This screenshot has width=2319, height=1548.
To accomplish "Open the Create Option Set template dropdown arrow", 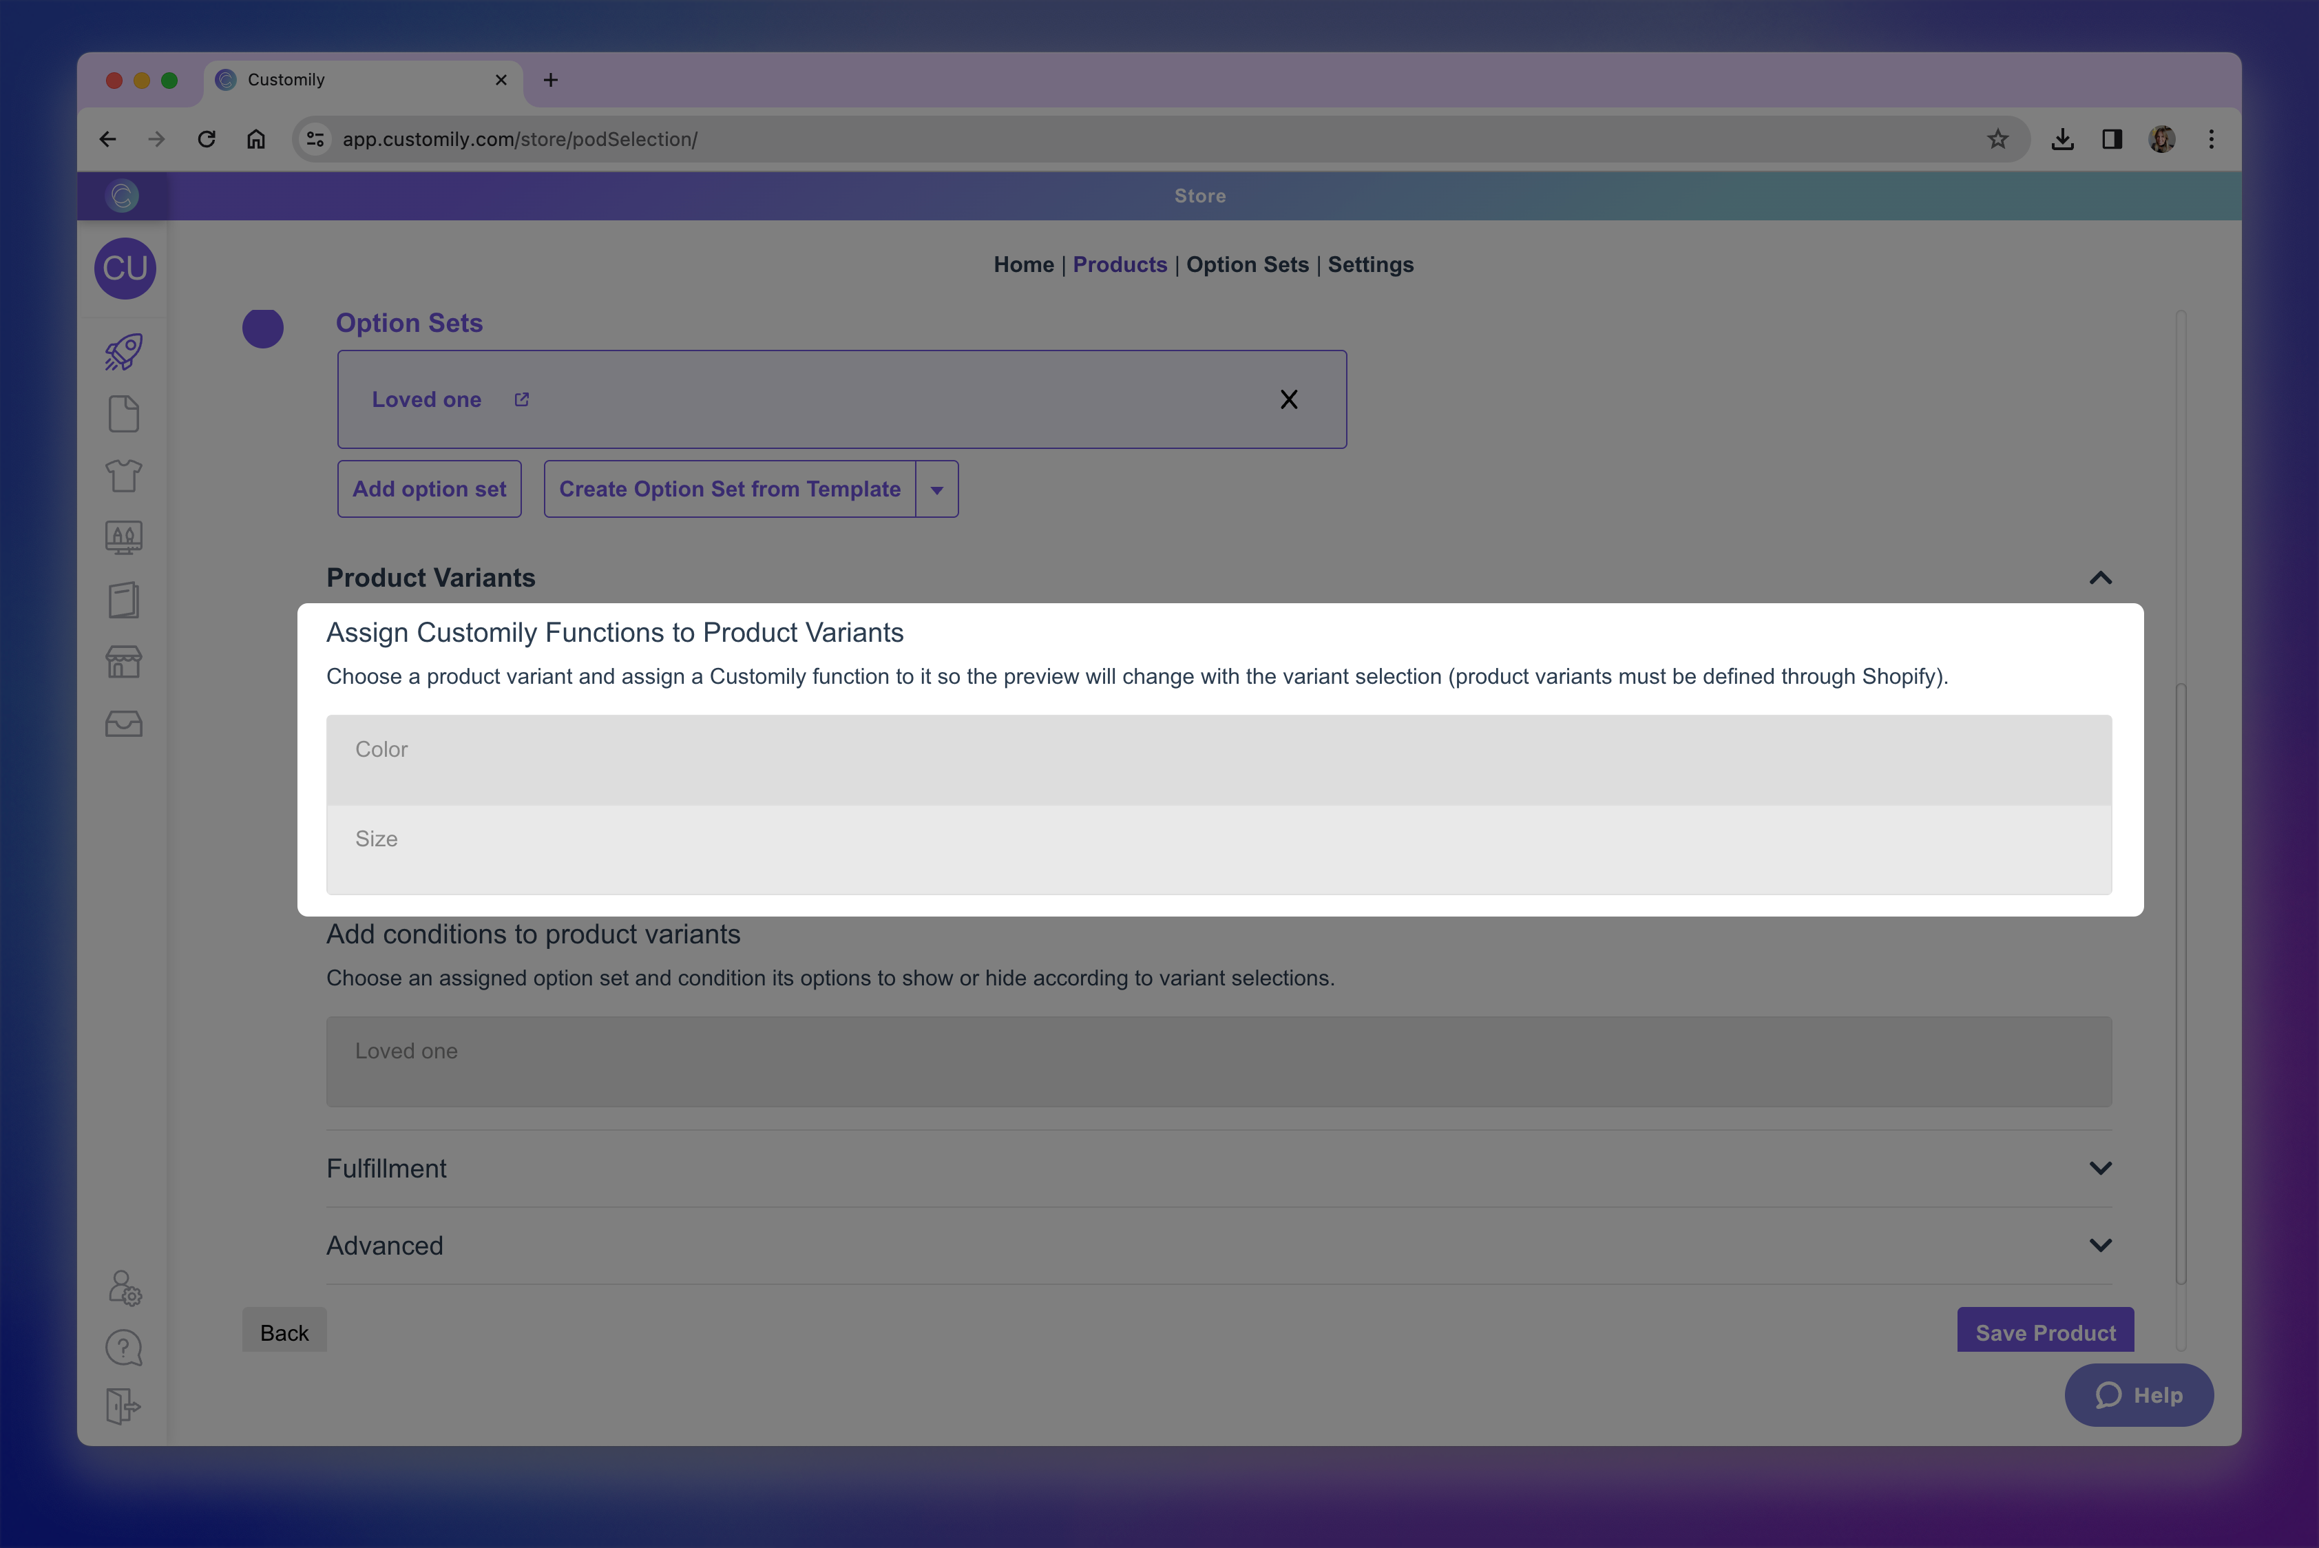I will tap(936, 489).
